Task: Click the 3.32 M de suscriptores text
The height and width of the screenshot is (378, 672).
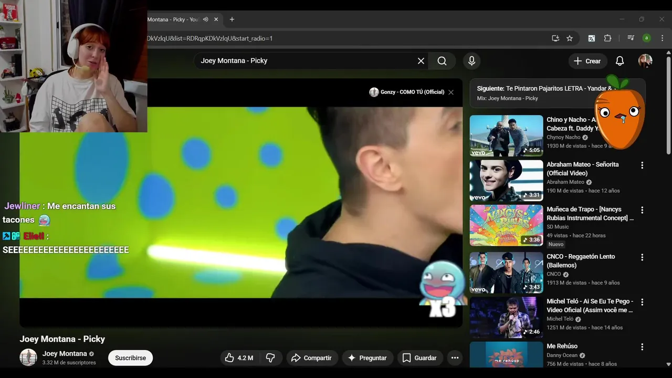Action: coord(69,363)
